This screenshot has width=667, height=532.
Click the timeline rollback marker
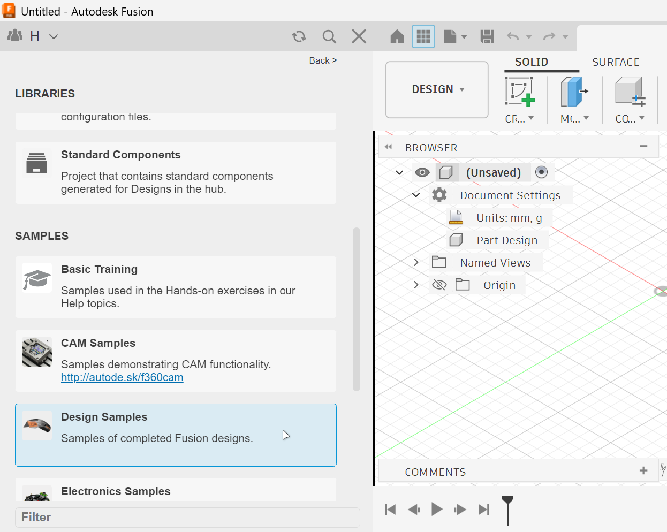click(507, 510)
